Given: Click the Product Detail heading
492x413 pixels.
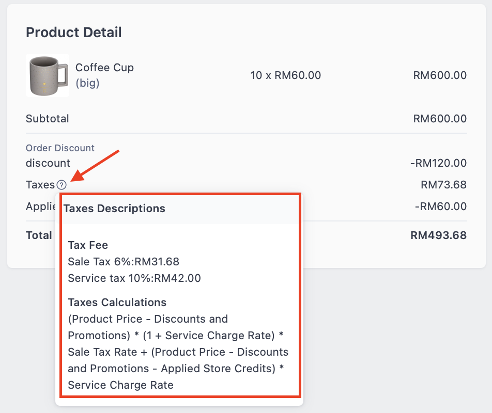Looking at the screenshot, I should 74,33.
